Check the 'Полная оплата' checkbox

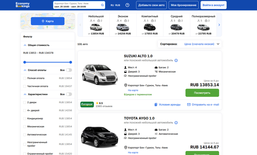25,78
